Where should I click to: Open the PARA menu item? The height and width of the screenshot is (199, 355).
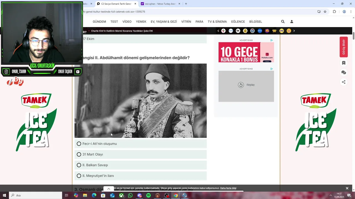[199, 22]
